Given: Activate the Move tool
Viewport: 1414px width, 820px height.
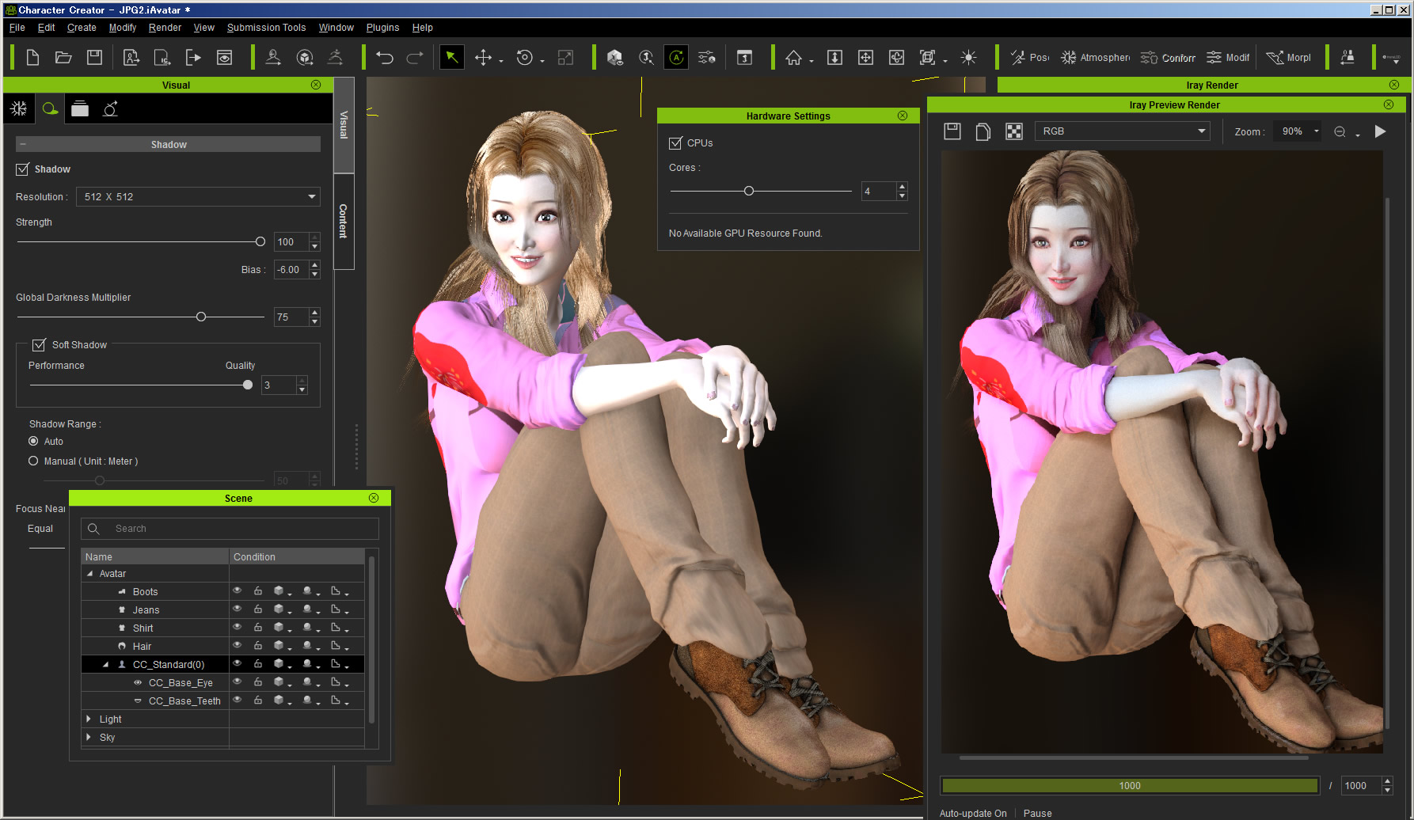Looking at the screenshot, I should click(x=483, y=58).
